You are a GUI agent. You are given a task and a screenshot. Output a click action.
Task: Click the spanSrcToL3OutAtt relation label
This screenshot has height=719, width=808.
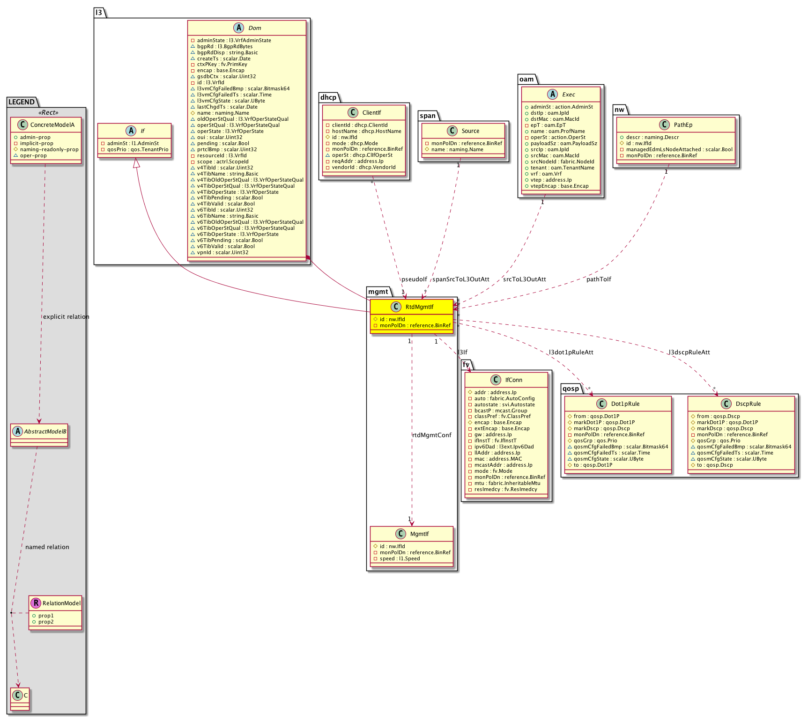[460, 279]
